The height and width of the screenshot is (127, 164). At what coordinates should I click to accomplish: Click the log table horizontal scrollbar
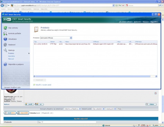point(93,76)
